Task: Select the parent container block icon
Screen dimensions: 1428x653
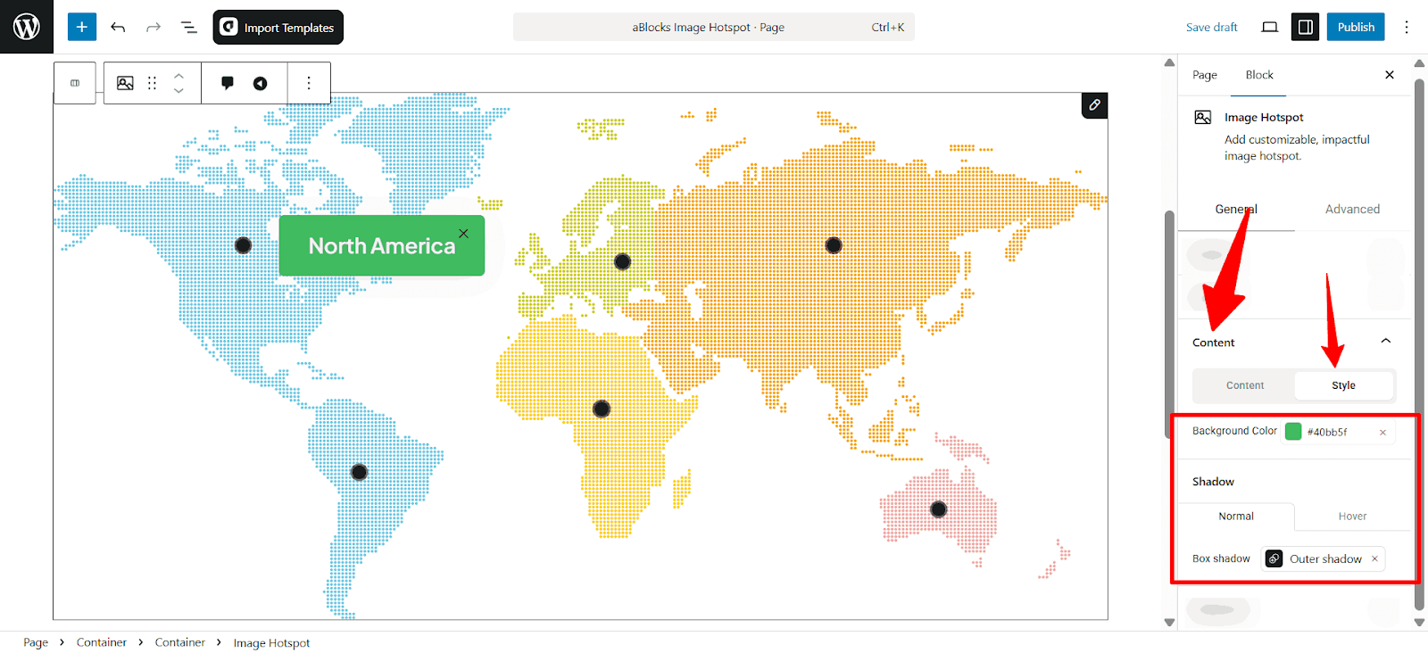Action: [75, 83]
